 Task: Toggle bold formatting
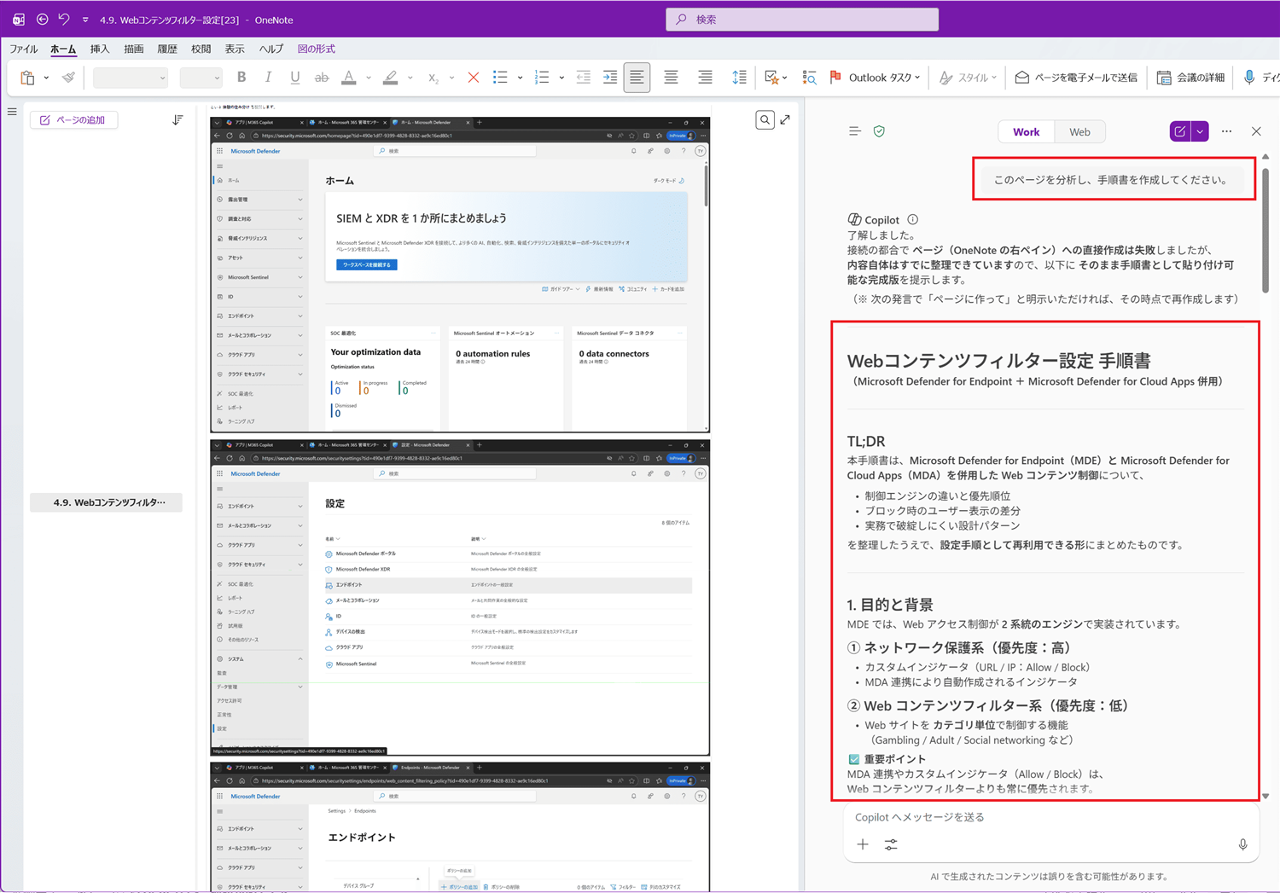(x=241, y=78)
